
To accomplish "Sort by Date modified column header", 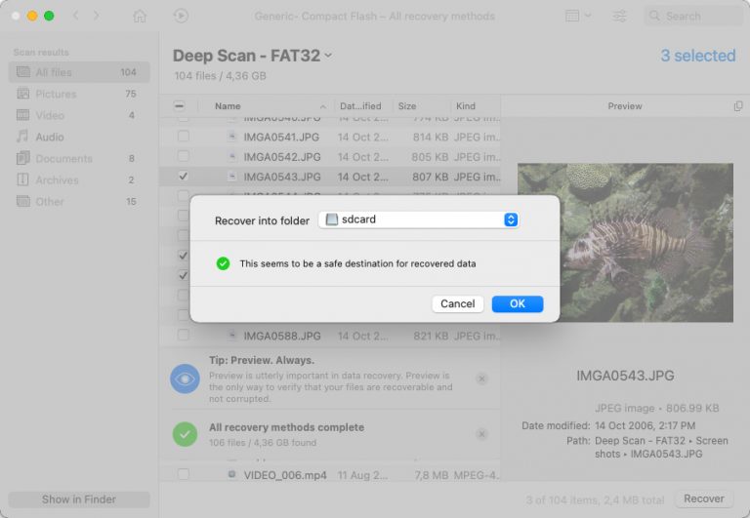I will click(x=360, y=106).
